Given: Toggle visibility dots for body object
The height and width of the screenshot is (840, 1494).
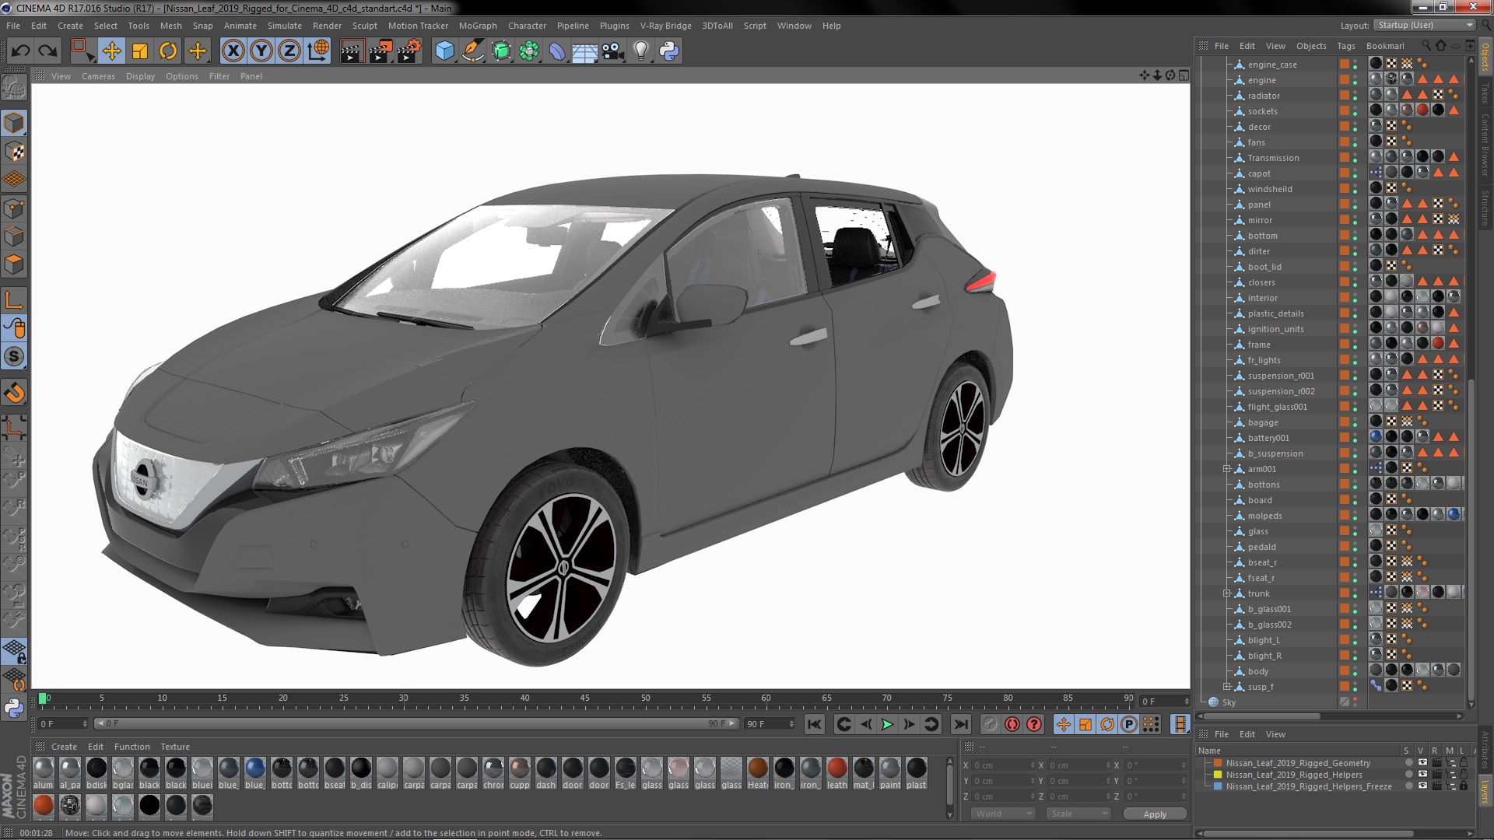Looking at the screenshot, I should [1355, 671].
